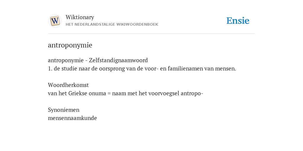Click the subtitle 'Het Nederlandstalige Wikiwoordenboek'
303x151 pixels.
pos(112,24)
